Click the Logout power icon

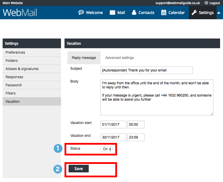tap(206, 3)
